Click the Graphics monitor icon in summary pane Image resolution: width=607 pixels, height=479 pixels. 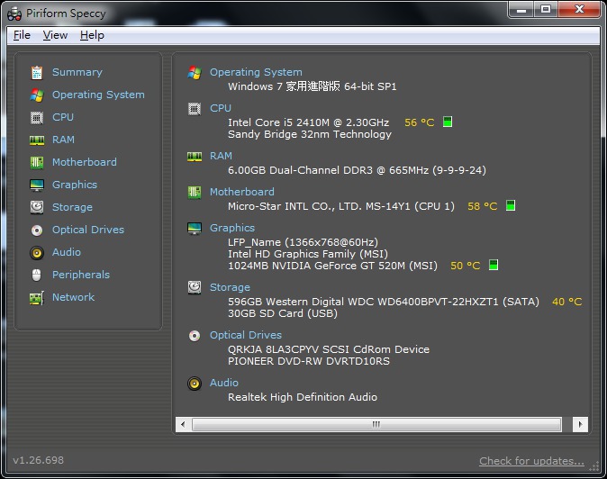tap(195, 229)
